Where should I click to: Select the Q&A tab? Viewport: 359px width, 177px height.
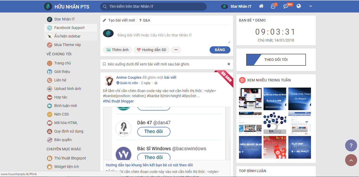(145, 20)
